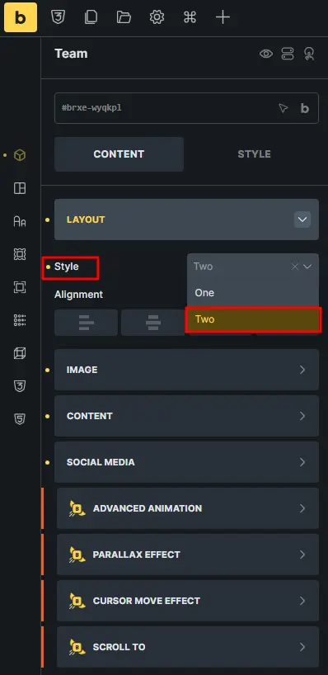
Task: Choose option One in Style dropdown
Action: pos(253,293)
